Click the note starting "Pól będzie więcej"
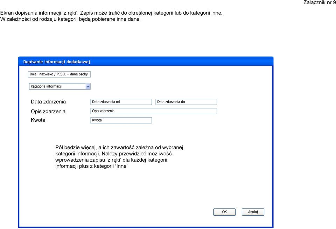The width and height of the screenshot is (336, 229). pos(119,157)
